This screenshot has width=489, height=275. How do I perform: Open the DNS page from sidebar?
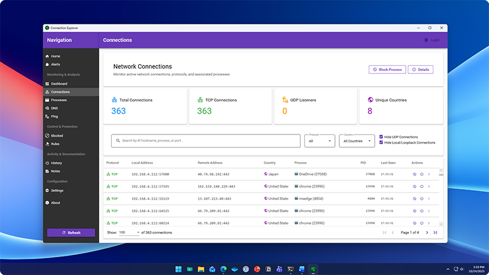(x=54, y=108)
